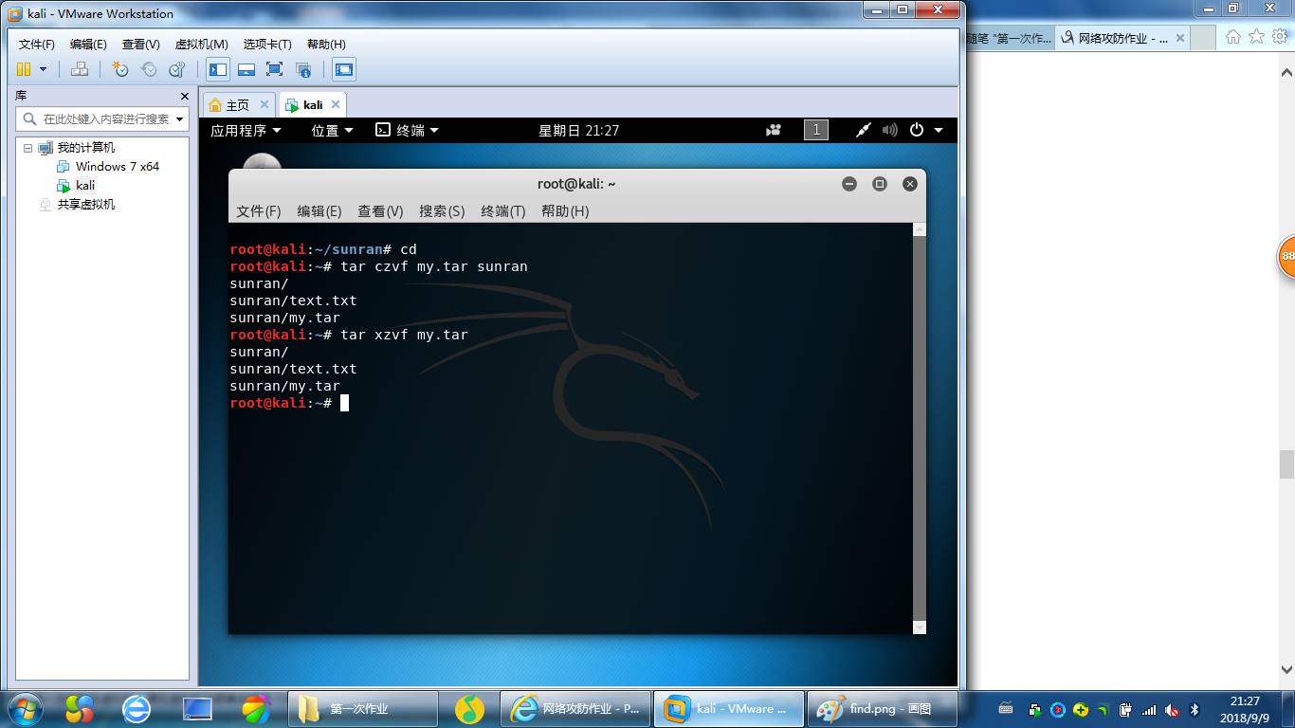Open VMware 文件(F) menu
Image resolution: width=1295 pixels, height=728 pixels.
[37, 45]
